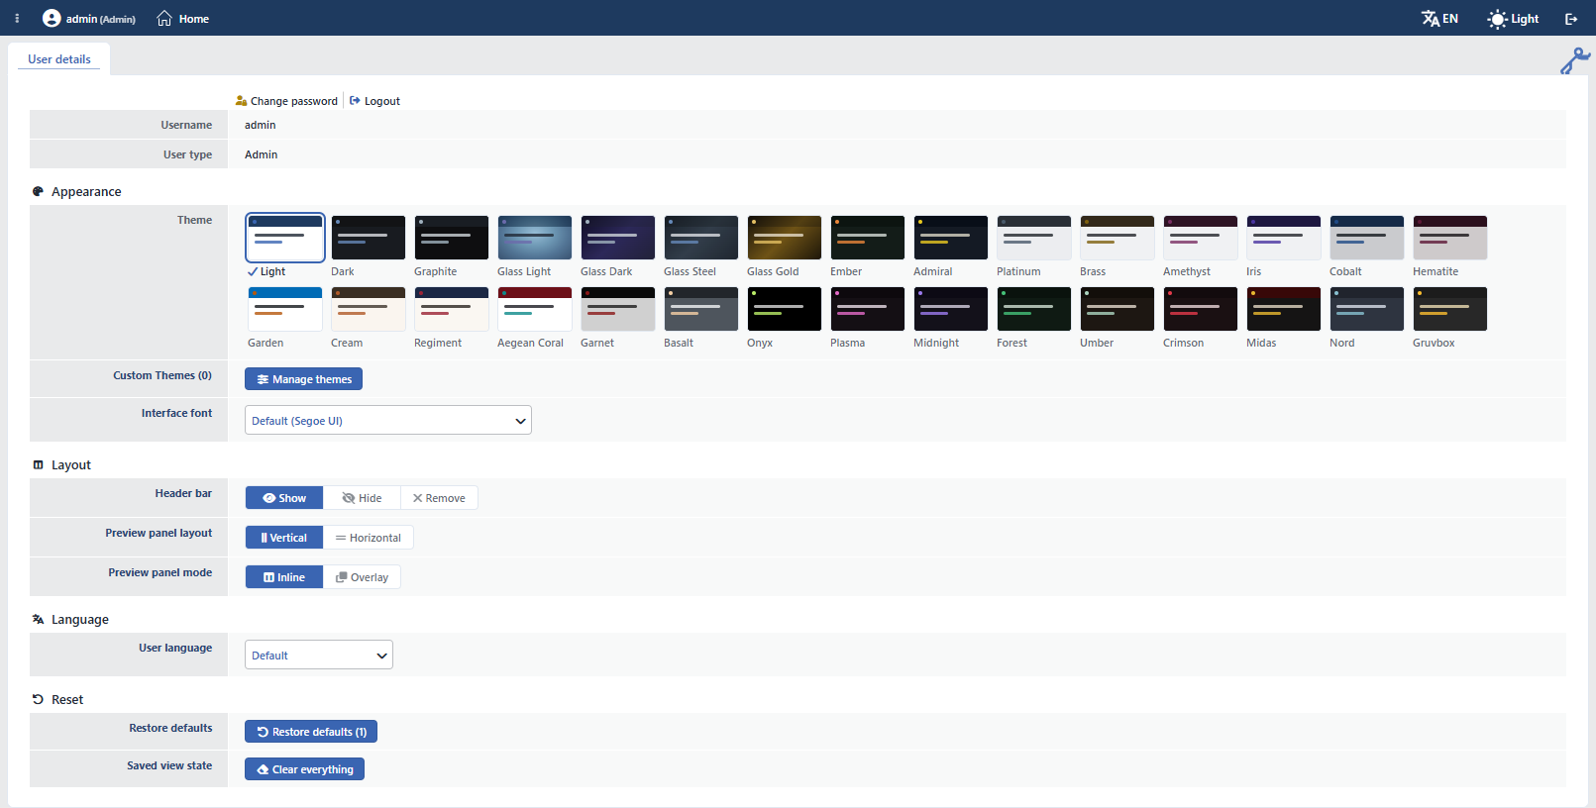
Task: Click the Logout link under User details
Action: [x=374, y=101]
